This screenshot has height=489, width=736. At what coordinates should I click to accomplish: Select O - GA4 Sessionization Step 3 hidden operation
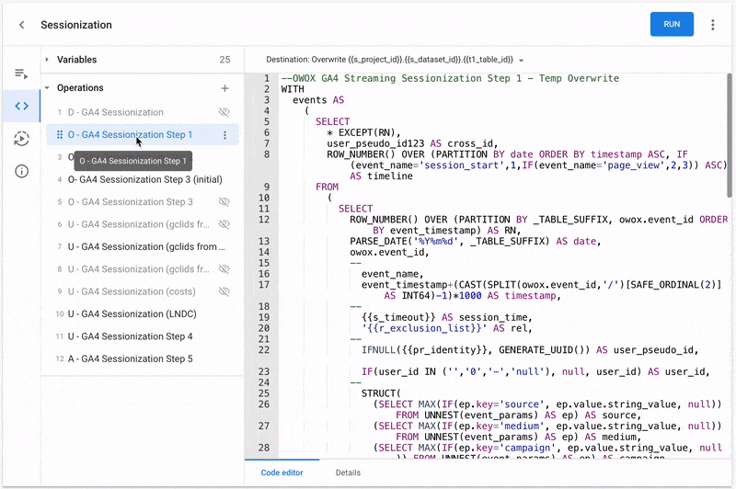tap(130, 202)
